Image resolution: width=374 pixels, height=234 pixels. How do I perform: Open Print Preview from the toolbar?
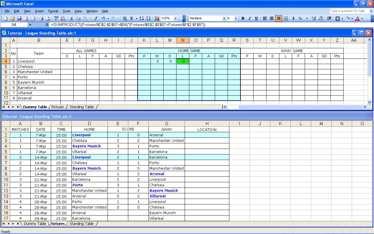pyautogui.click(x=48, y=18)
